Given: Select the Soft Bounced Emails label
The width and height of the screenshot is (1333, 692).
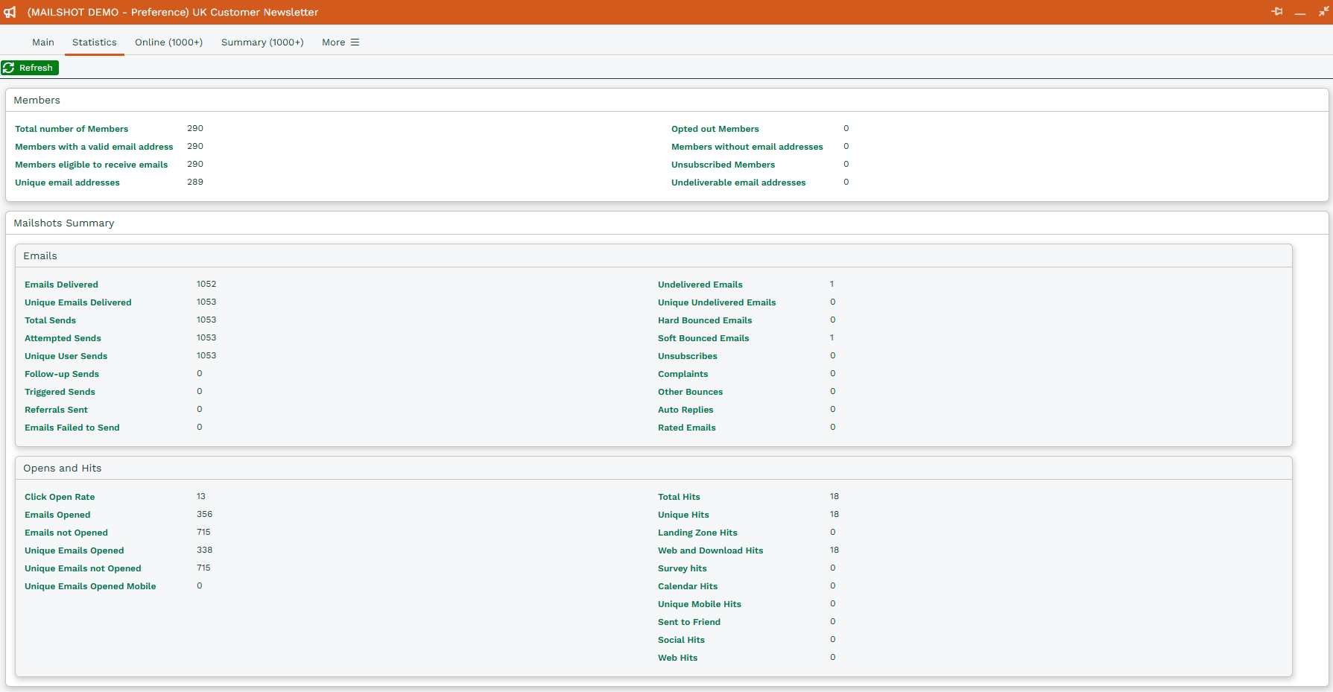Looking at the screenshot, I should [x=703, y=338].
